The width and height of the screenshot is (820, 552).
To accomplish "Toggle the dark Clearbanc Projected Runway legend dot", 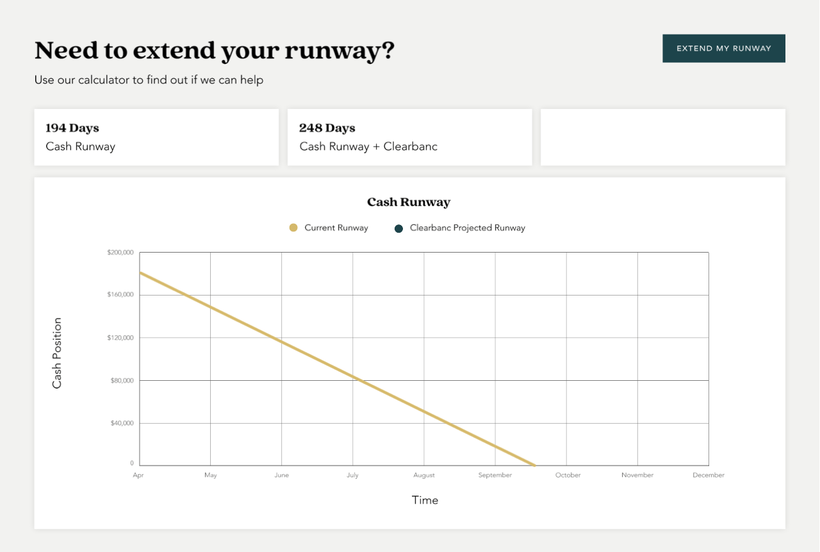I will pos(398,228).
